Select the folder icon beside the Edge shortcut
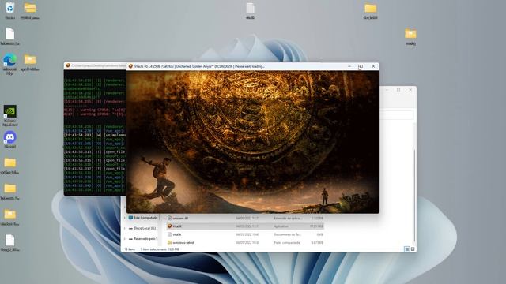506x284 pixels. click(30, 60)
